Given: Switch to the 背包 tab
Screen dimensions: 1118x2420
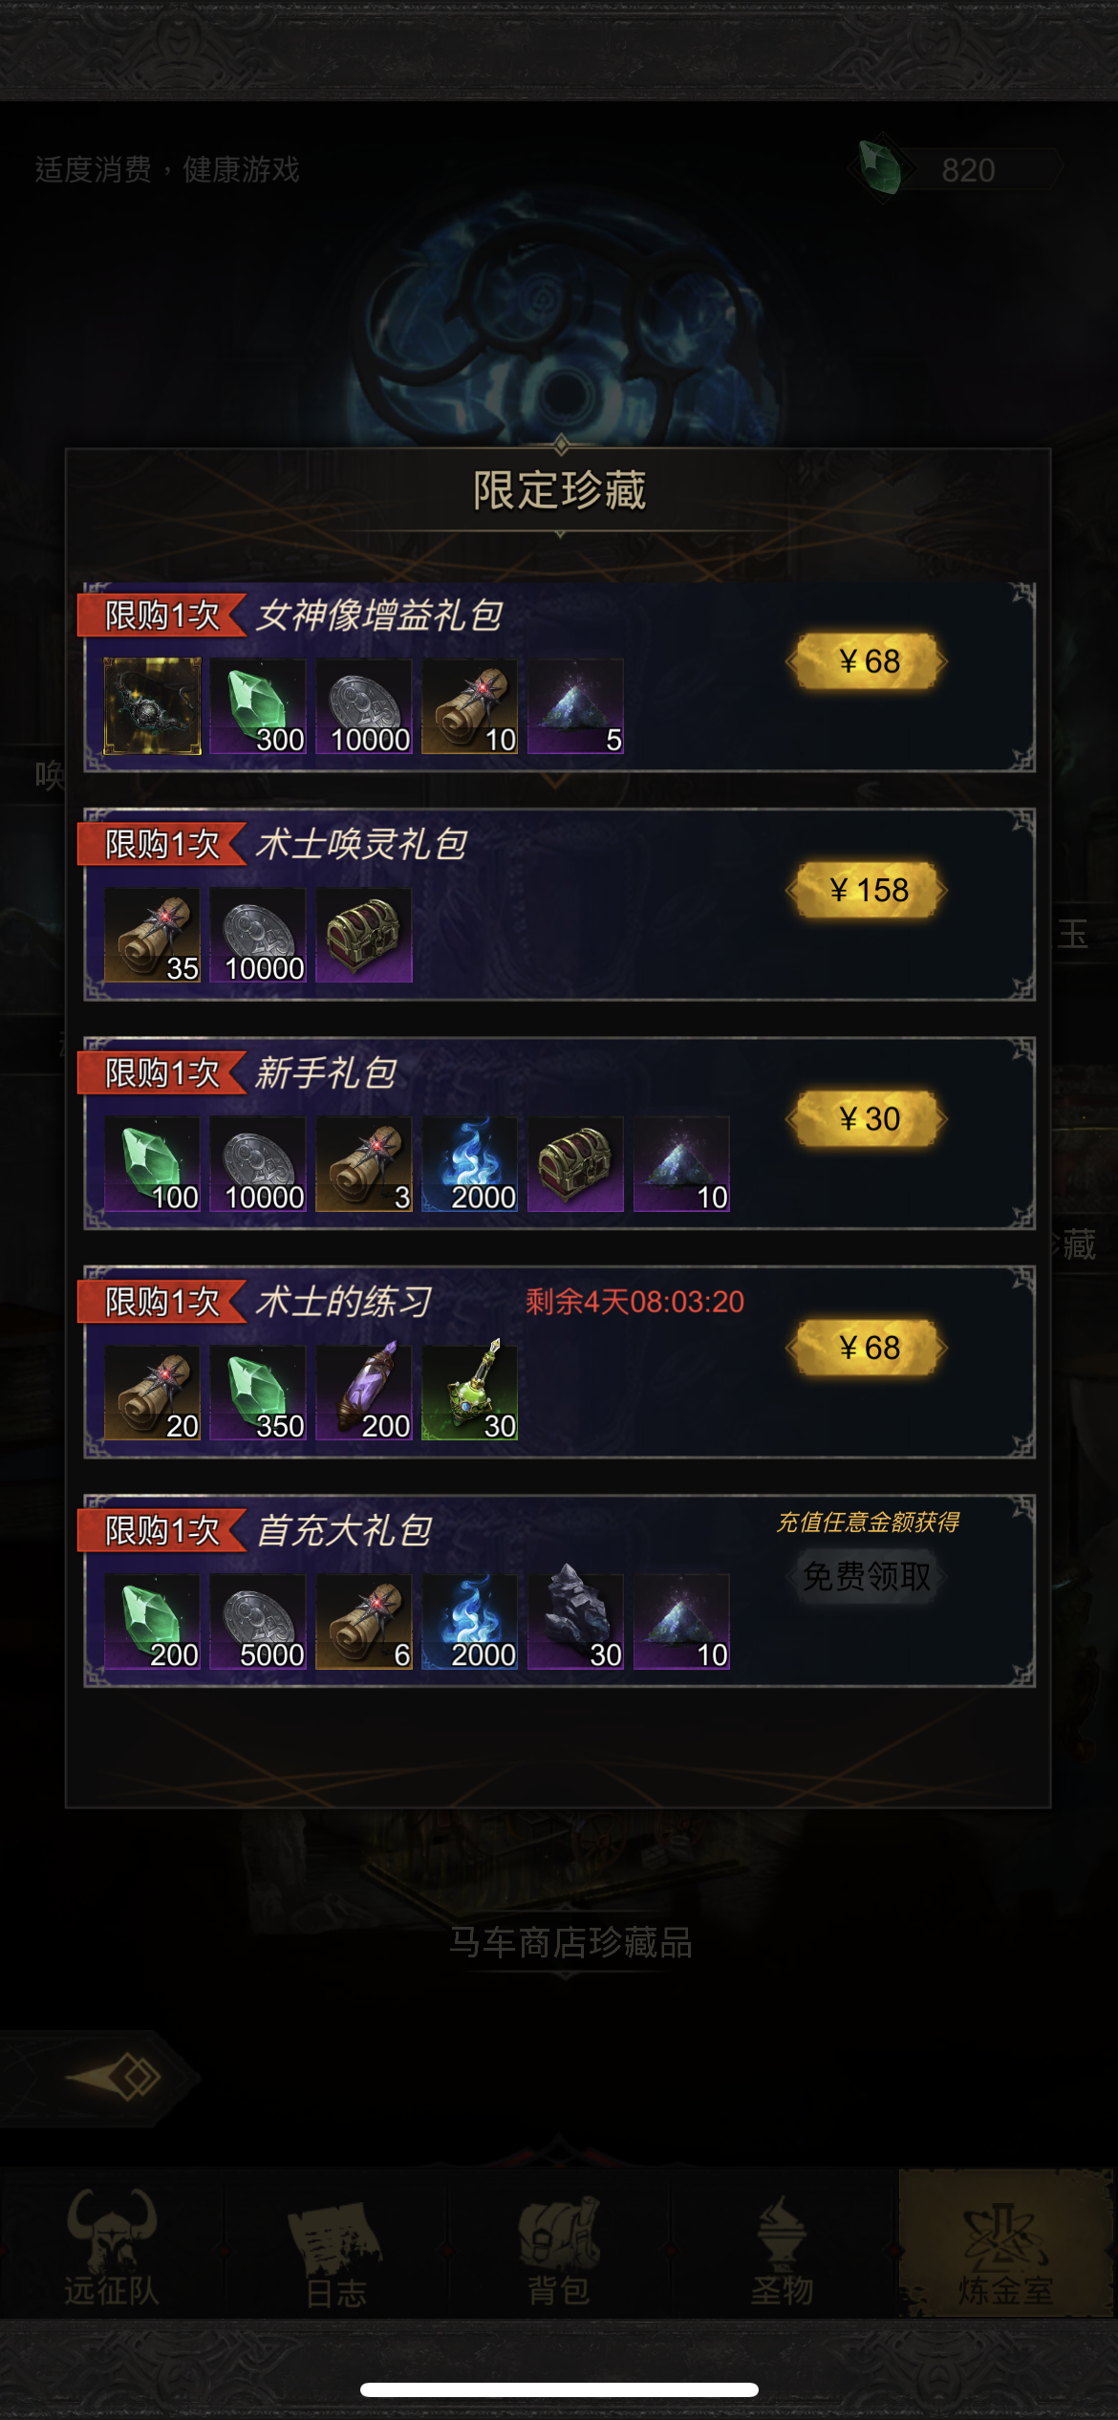Looking at the screenshot, I should (x=559, y=2246).
